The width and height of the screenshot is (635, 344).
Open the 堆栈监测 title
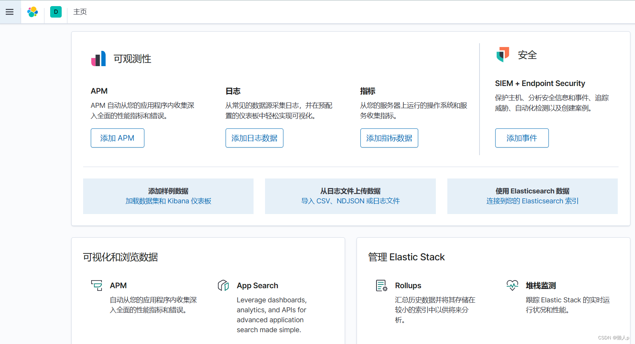pyautogui.click(x=541, y=286)
